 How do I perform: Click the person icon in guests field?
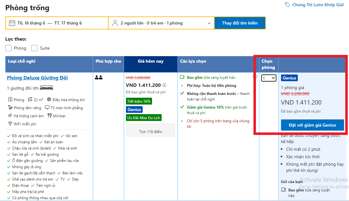coord(115,23)
